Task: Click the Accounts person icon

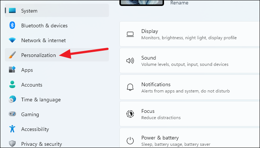Action: coord(12,84)
